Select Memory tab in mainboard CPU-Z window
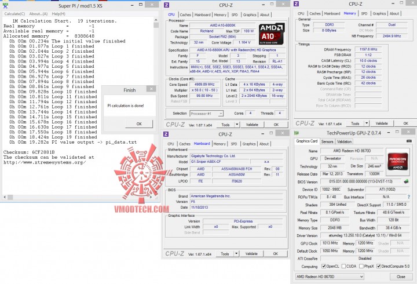Image resolution: width=417 pixels, height=284 pixels. coord(220,144)
